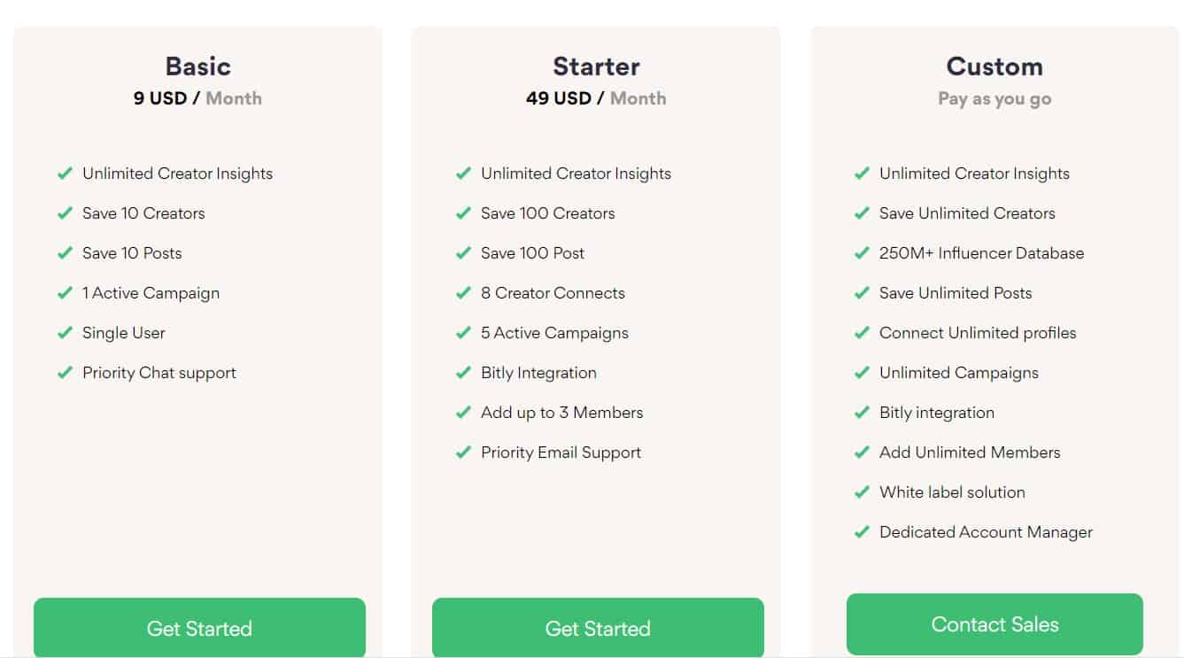Image resolution: width=1184 pixels, height=658 pixels.
Task: Click checkmark next to Priority Email Support
Action: 463,453
